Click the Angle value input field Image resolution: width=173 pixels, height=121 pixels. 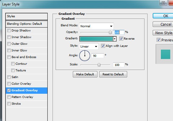coord(98,56)
